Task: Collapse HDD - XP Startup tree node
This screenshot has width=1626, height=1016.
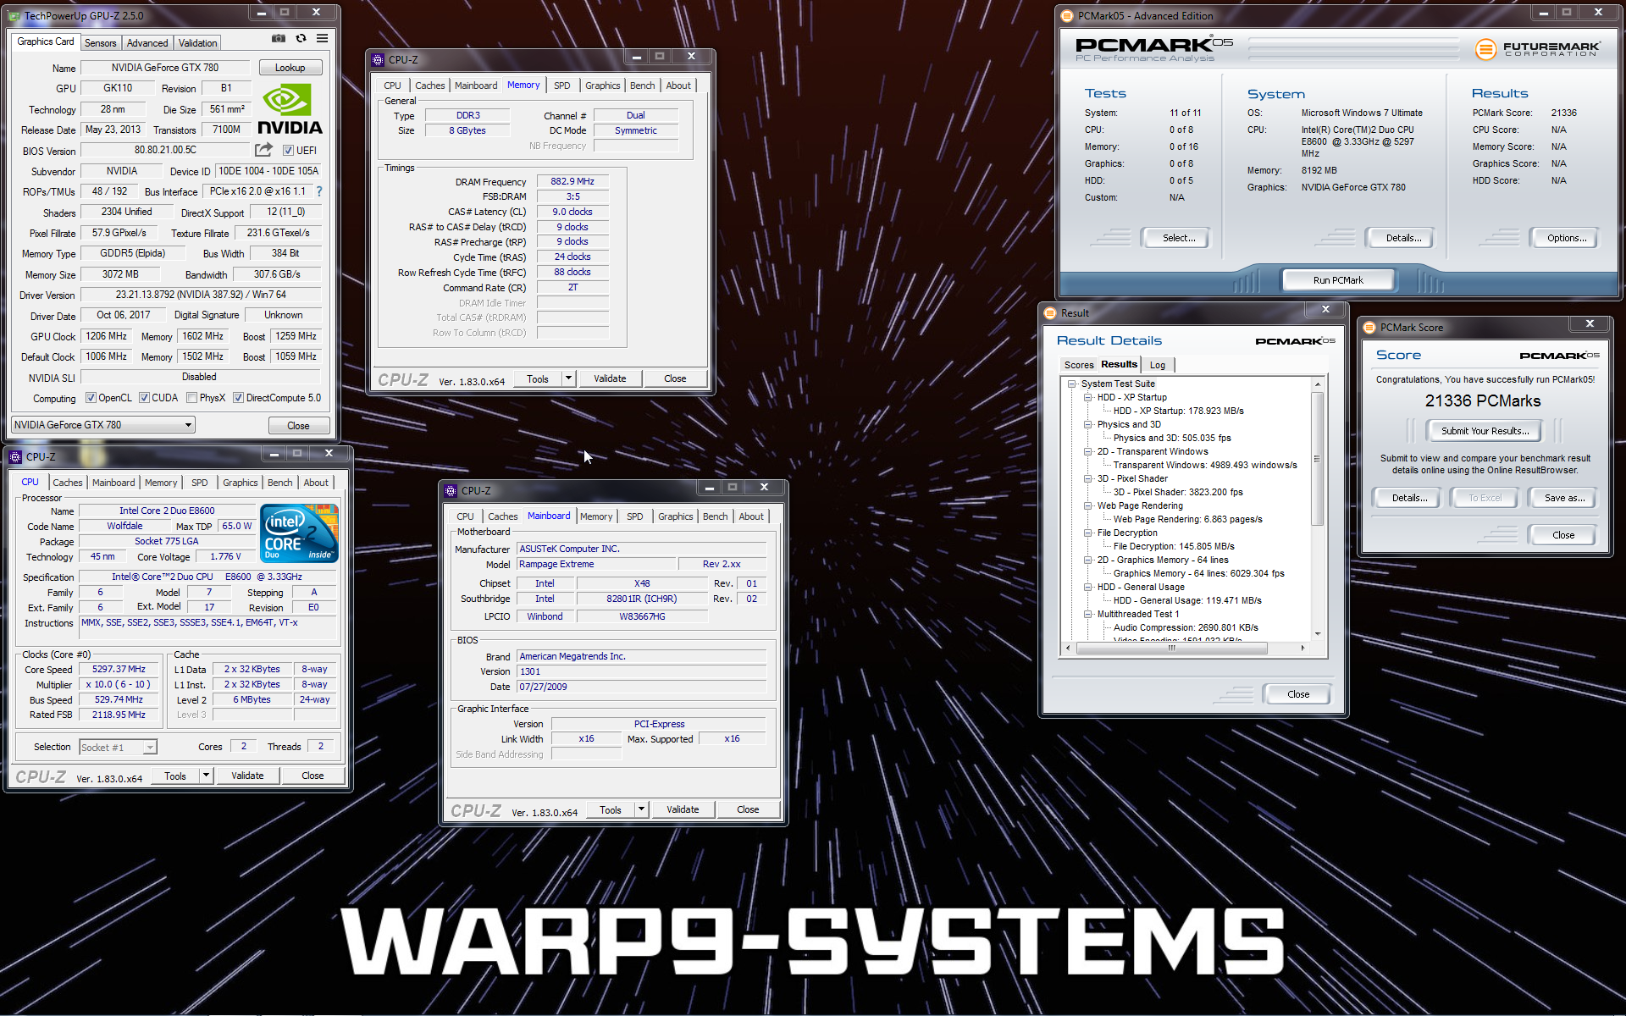Action: pos(1088,397)
